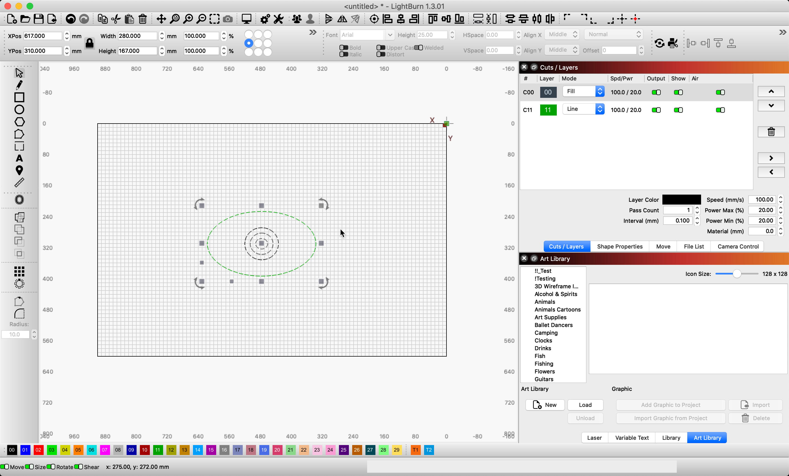The image size is (789, 476).
Task: Click the New art library button
Action: click(545, 405)
